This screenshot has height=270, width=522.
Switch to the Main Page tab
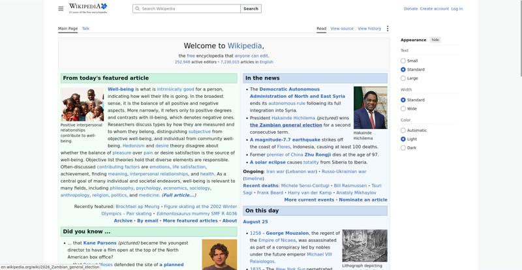pos(68,29)
